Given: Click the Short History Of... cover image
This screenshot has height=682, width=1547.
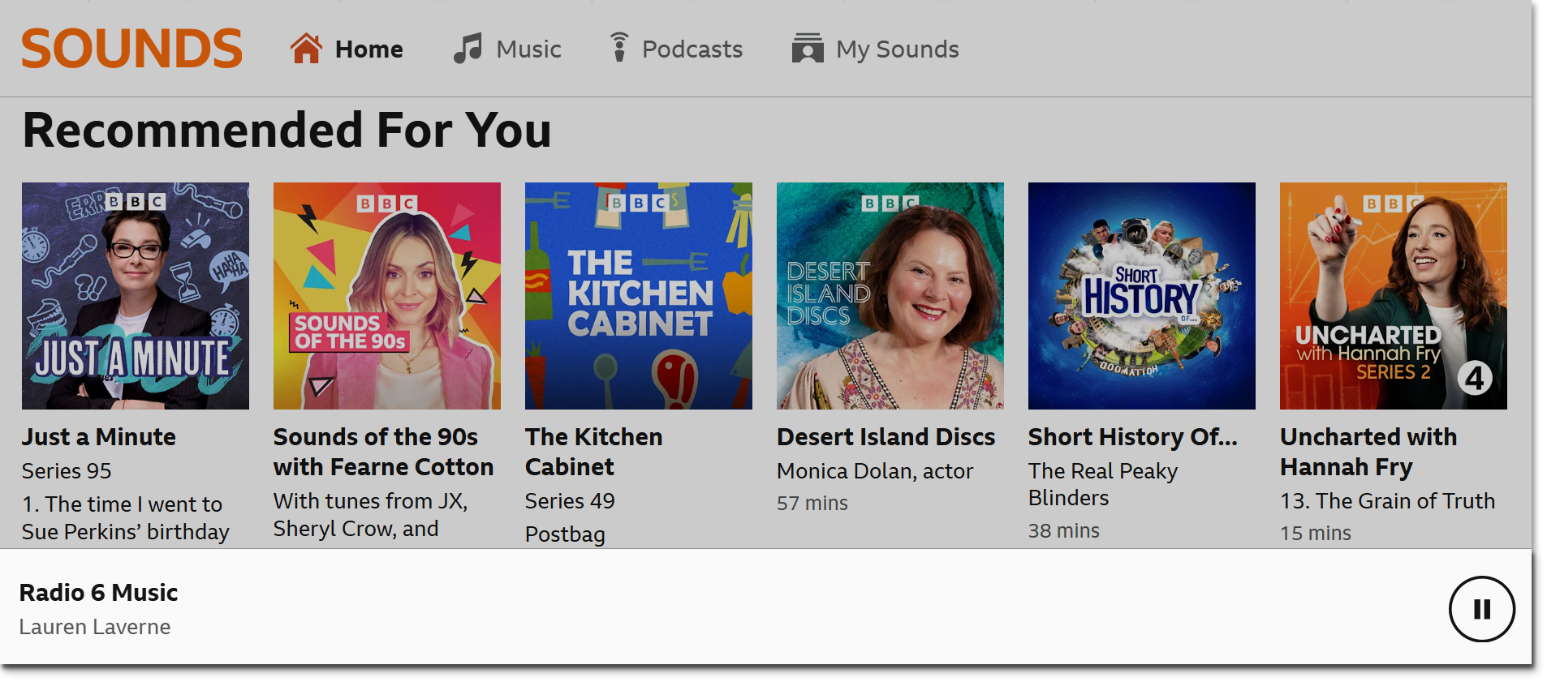Looking at the screenshot, I should [1141, 295].
